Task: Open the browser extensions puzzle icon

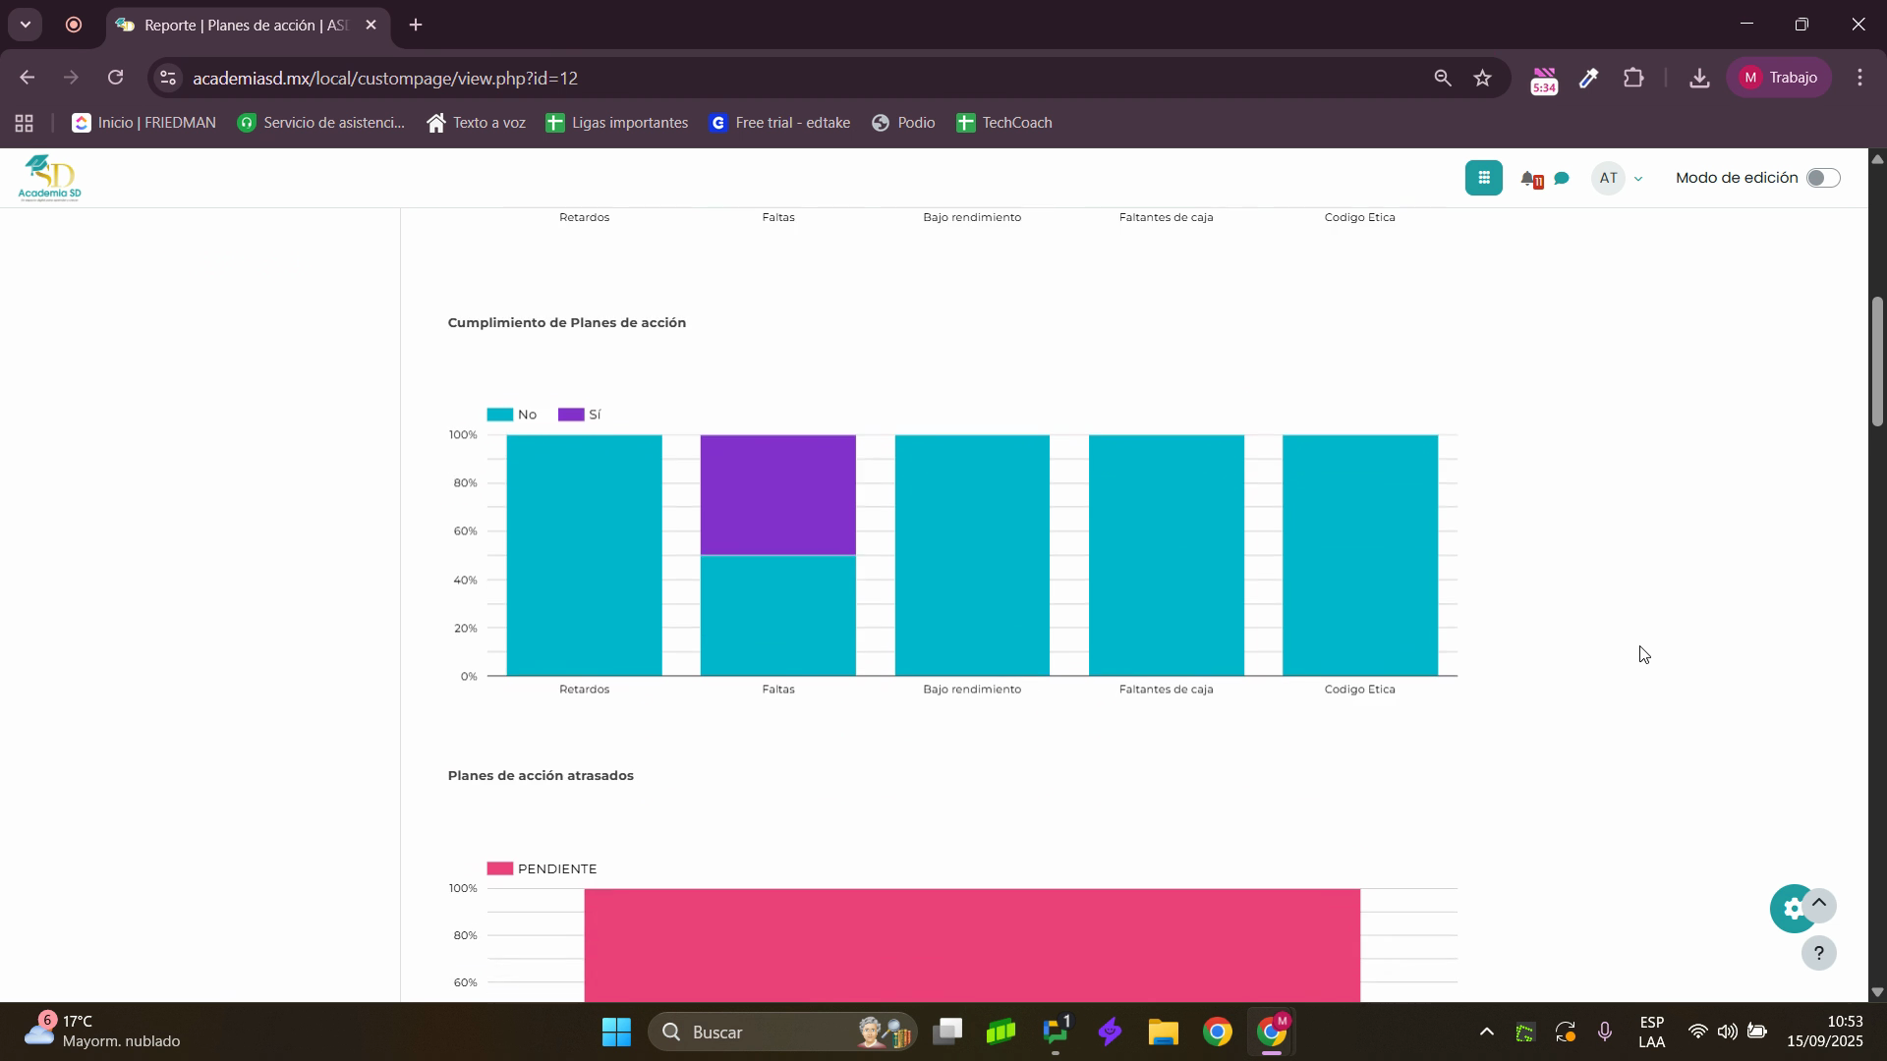Action: tap(1633, 79)
